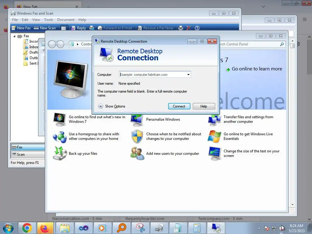Click the red Delete icon in Fax toolbar
The height and width of the screenshot is (234, 312).
click(189, 28)
